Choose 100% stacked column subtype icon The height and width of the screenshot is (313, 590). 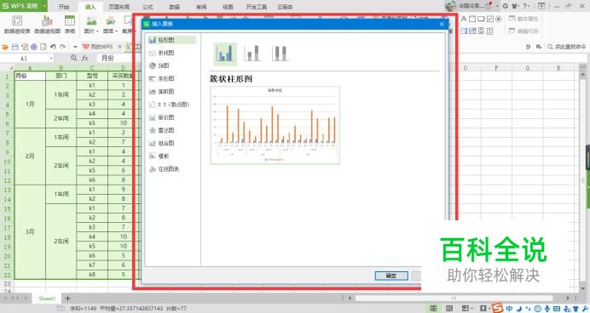tap(280, 54)
